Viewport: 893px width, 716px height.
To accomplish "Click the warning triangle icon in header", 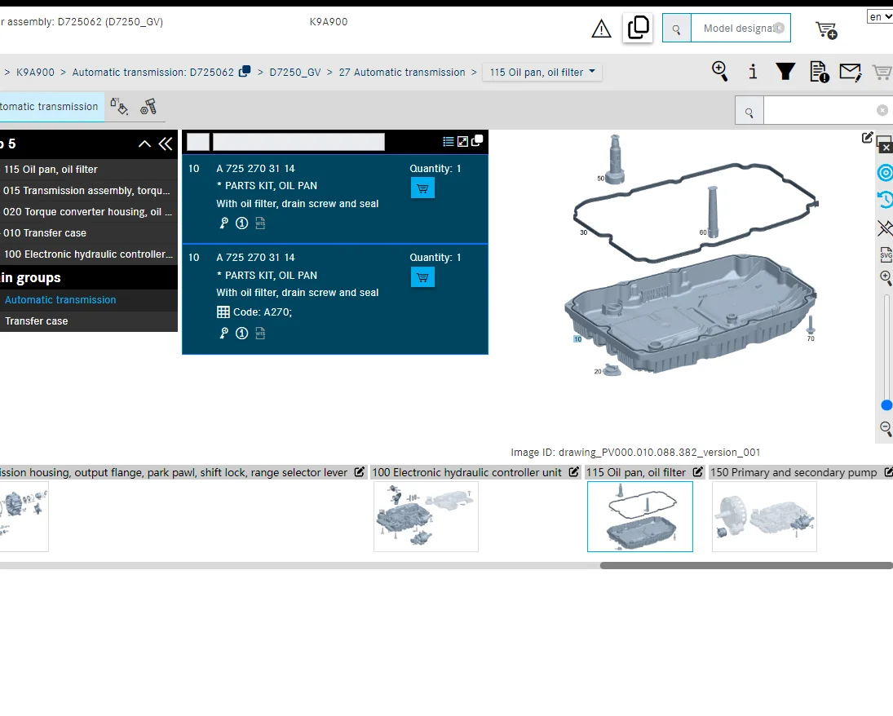I will pos(601,29).
